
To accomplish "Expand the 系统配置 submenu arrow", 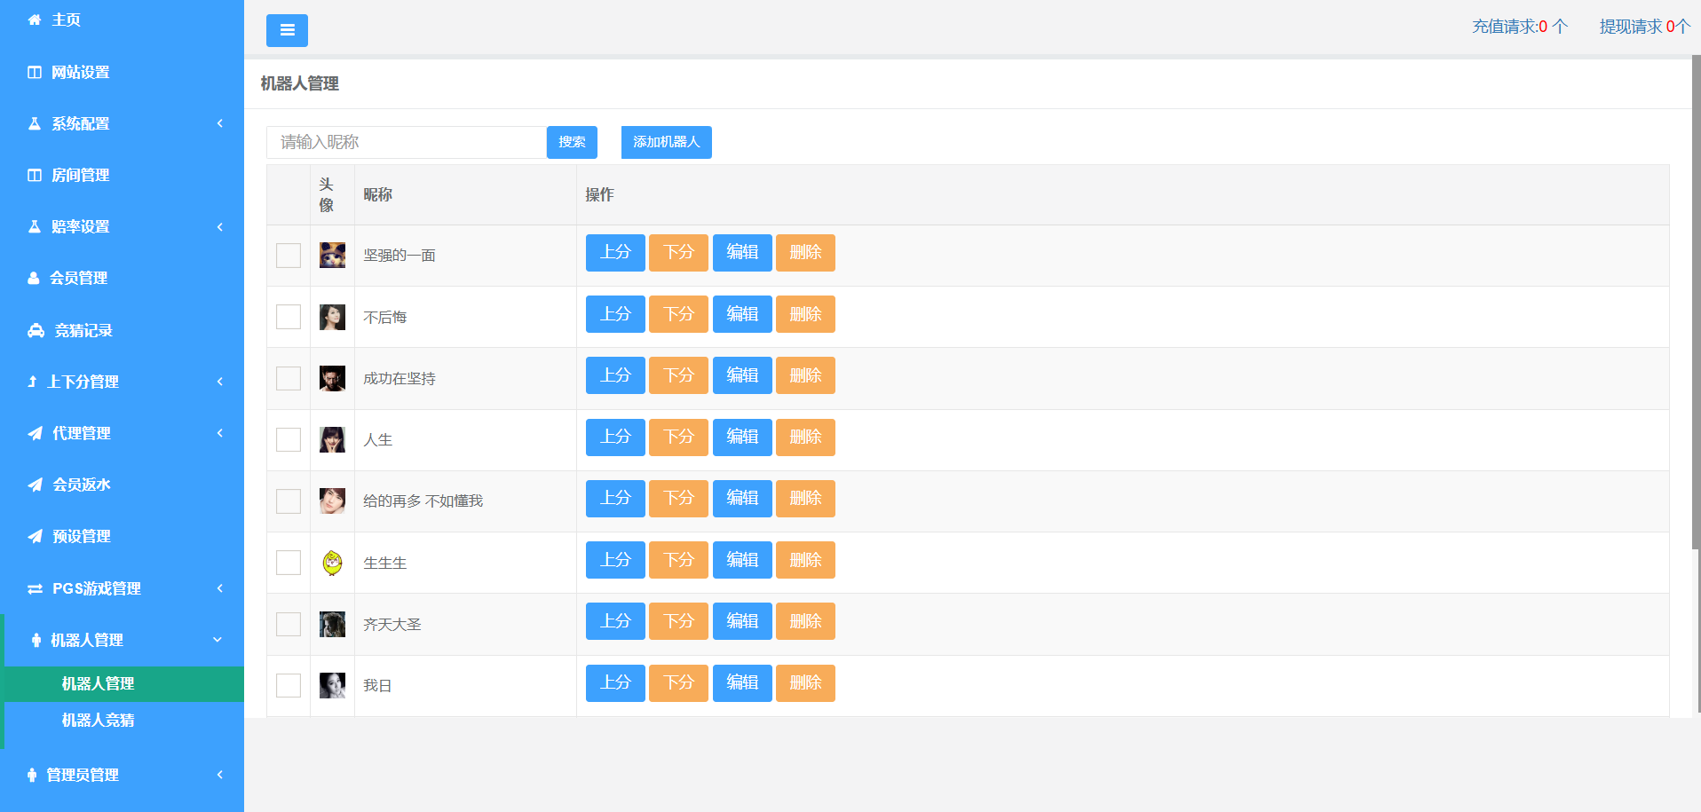I will [219, 123].
